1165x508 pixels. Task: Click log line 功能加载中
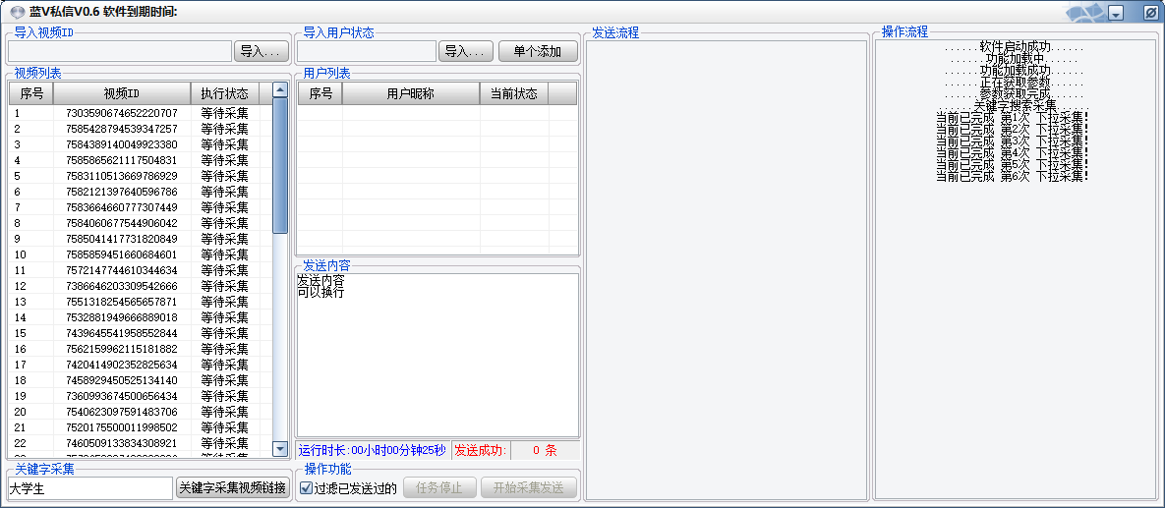1015,59
